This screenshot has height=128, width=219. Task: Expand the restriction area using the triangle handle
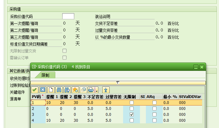118,82
